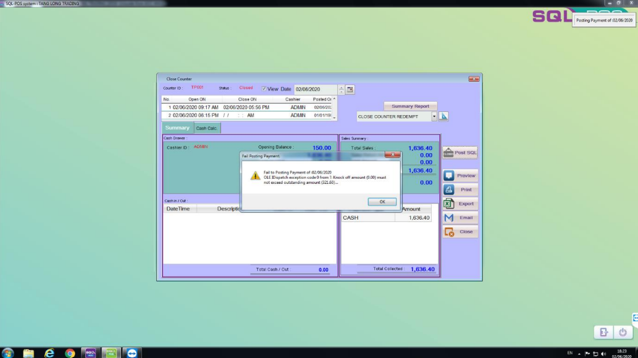Screen dimensions: 638x358
Task: Expand the CLOSE COUNTER REDEMPT report dropdown
Action: point(435,116)
